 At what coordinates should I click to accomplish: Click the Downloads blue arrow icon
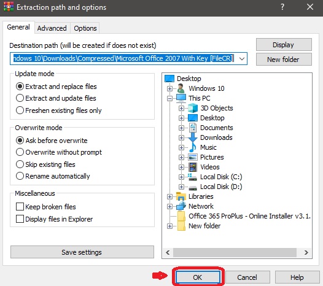(x=193, y=137)
